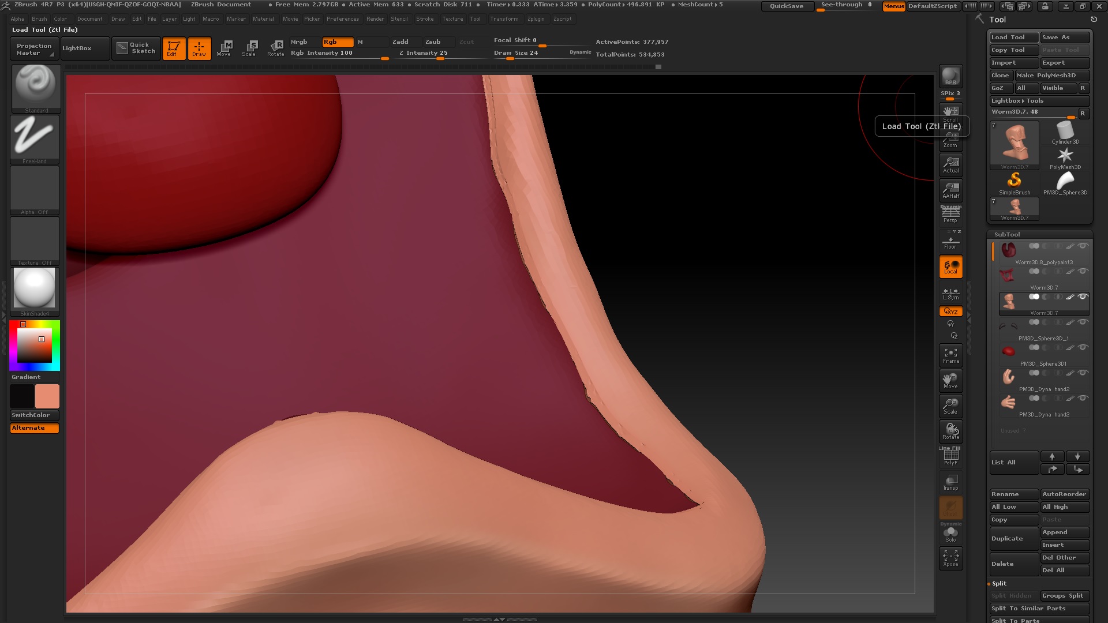Click the Scroll canvas icon
This screenshot has height=623, width=1108.
tap(950, 113)
